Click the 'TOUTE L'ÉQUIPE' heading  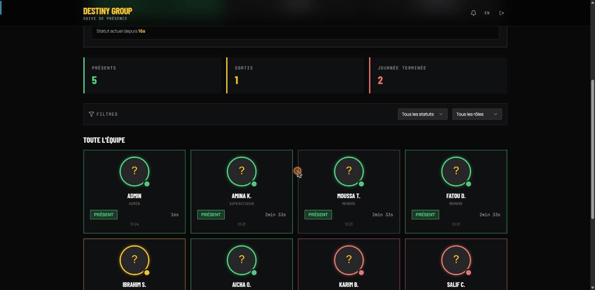pos(104,140)
